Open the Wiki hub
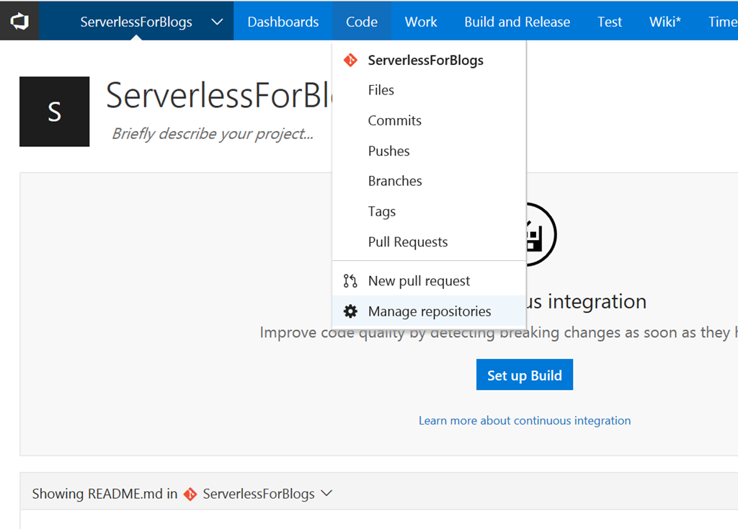 tap(664, 22)
